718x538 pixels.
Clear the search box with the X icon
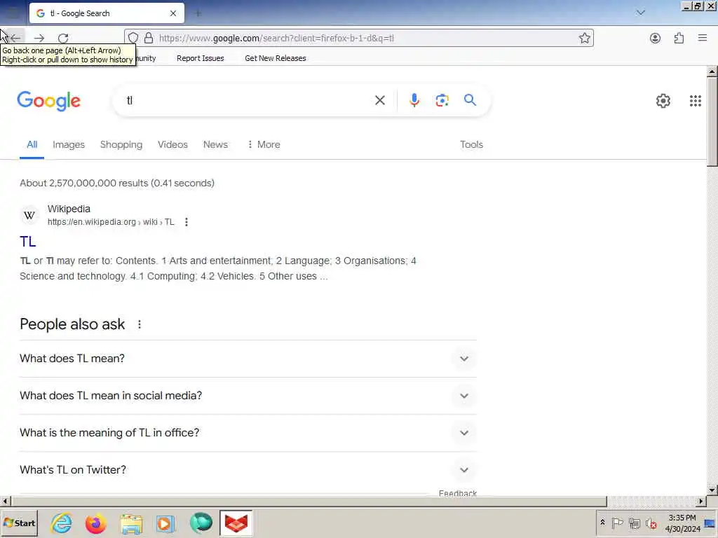coord(379,100)
